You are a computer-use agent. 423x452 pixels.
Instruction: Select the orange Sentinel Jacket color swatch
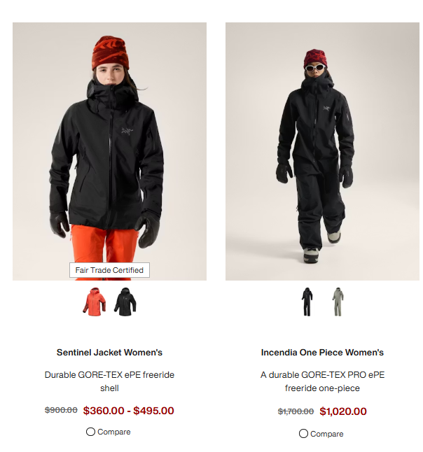[94, 302]
